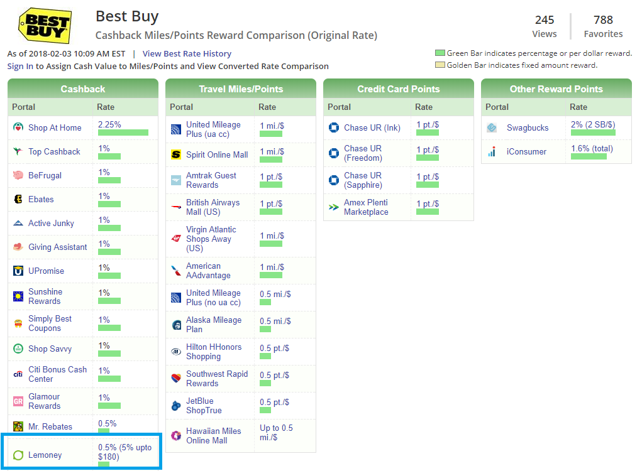Click the JetBlue ShopTrue icon
Image resolution: width=642 pixels, height=471 pixels.
(x=175, y=406)
